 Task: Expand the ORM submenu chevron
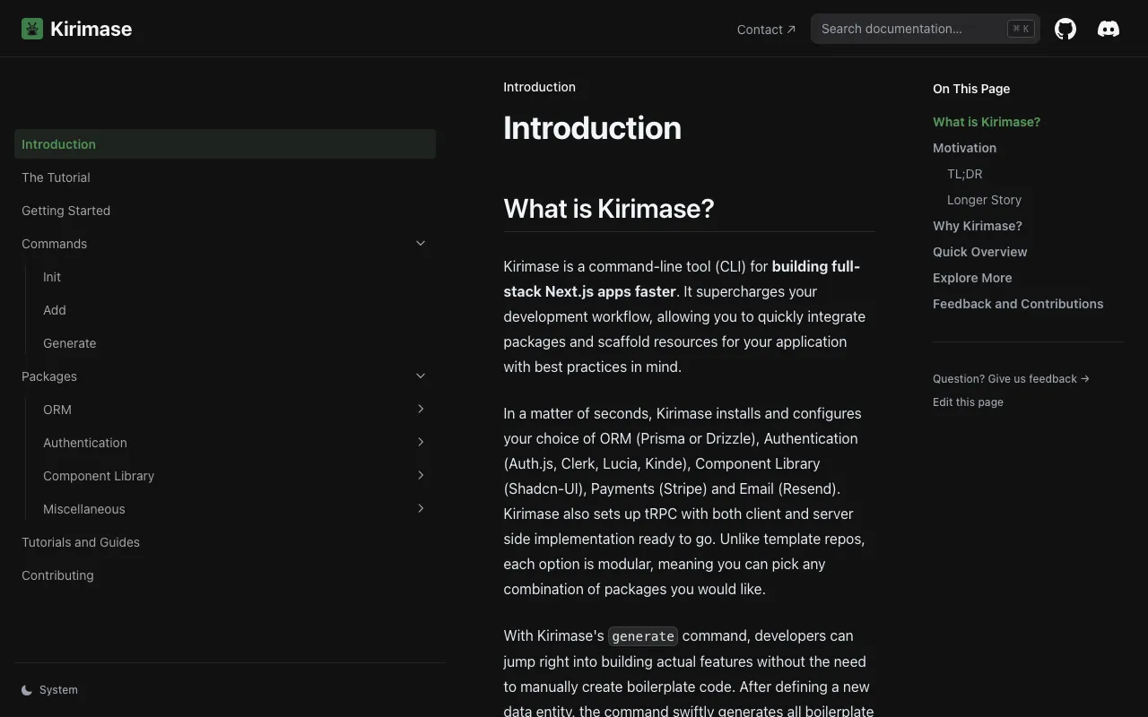point(421,409)
